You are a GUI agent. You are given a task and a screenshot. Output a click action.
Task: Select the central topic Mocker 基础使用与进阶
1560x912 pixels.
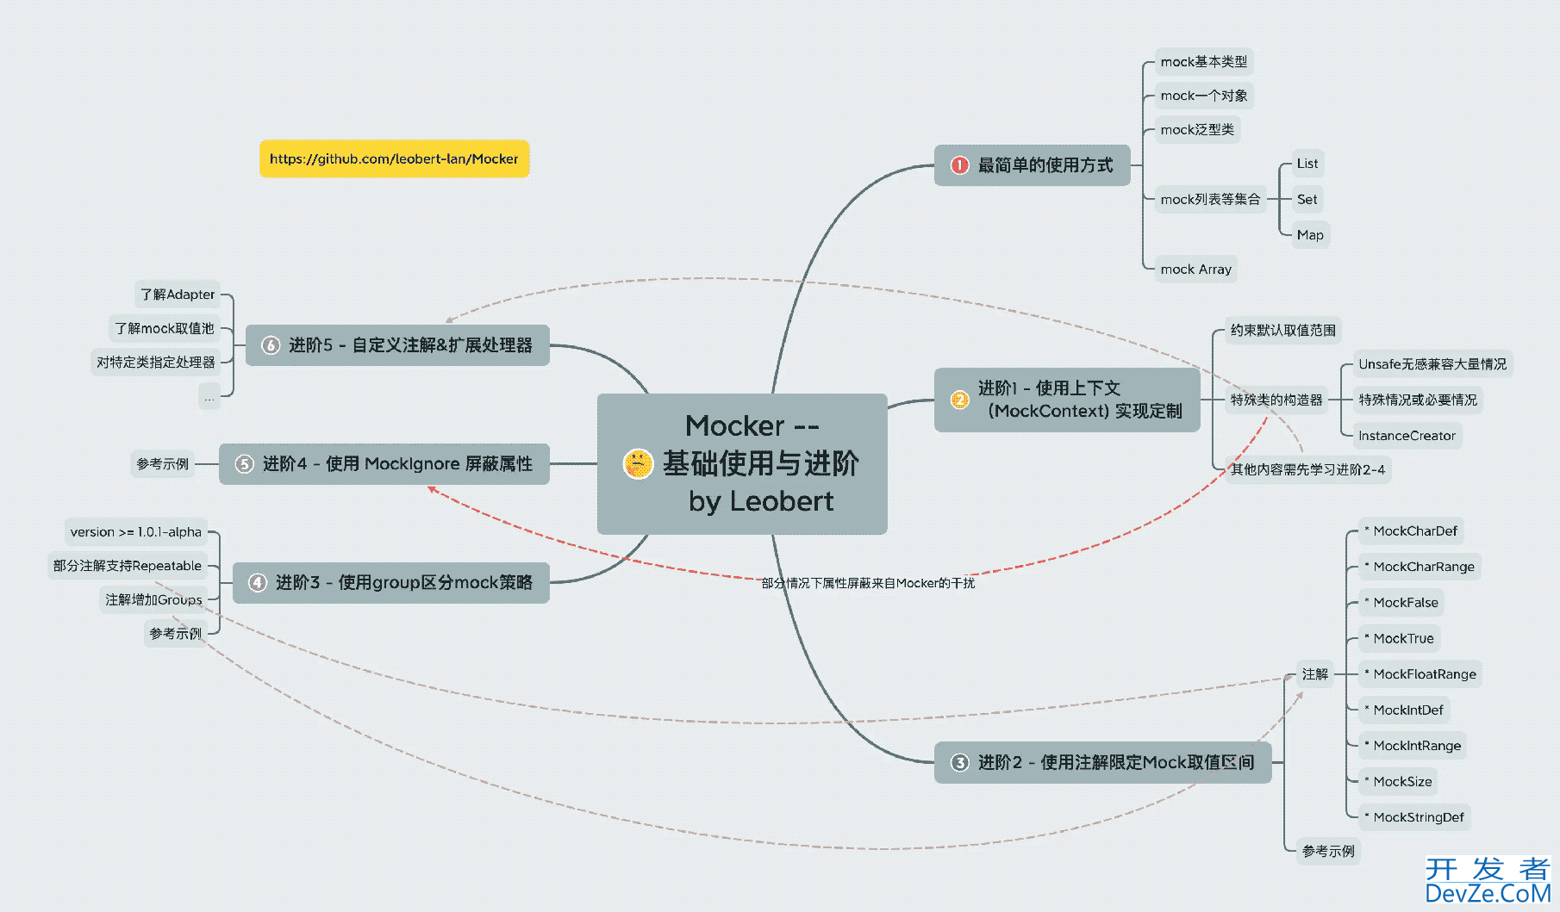(742, 464)
